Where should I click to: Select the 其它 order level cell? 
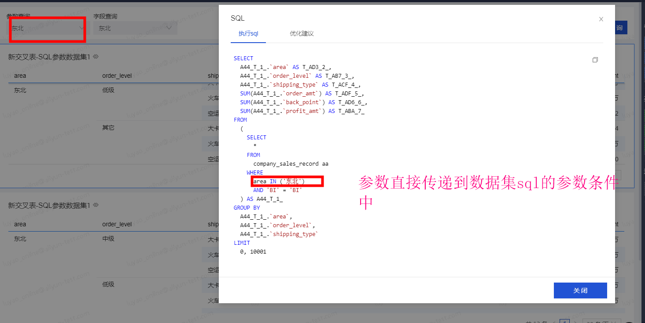coord(108,128)
